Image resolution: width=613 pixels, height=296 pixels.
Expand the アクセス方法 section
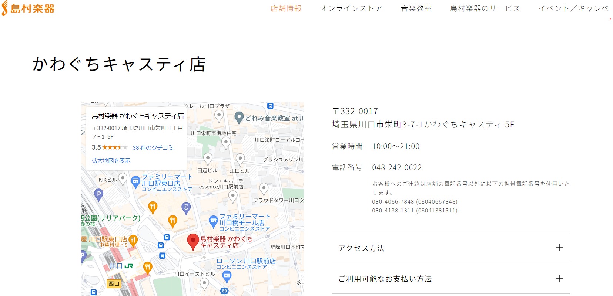(x=450, y=248)
